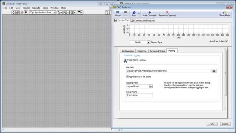The height and width of the screenshot is (133, 236).
Task: Click scroll down arrow in settings pane
Action: [x=225, y=109]
